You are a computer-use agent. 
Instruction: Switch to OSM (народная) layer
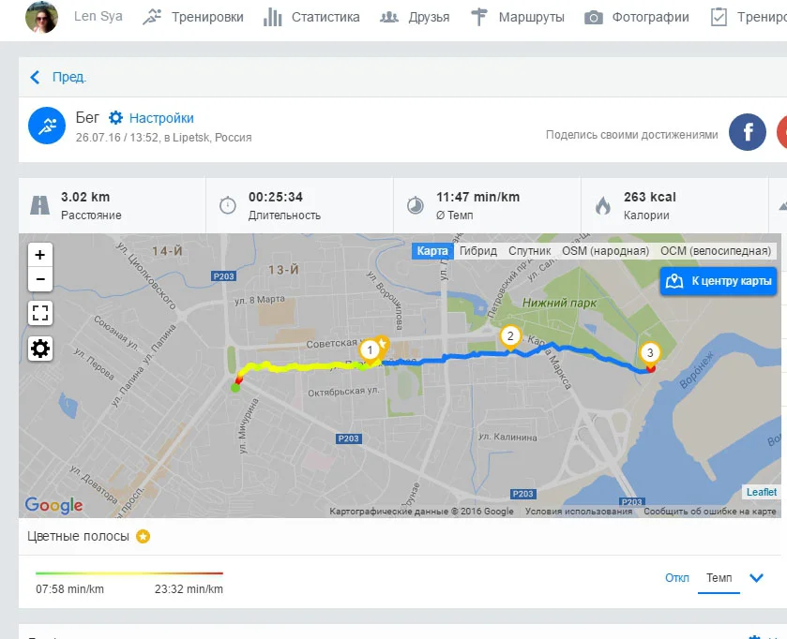pyautogui.click(x=605, y=251)
